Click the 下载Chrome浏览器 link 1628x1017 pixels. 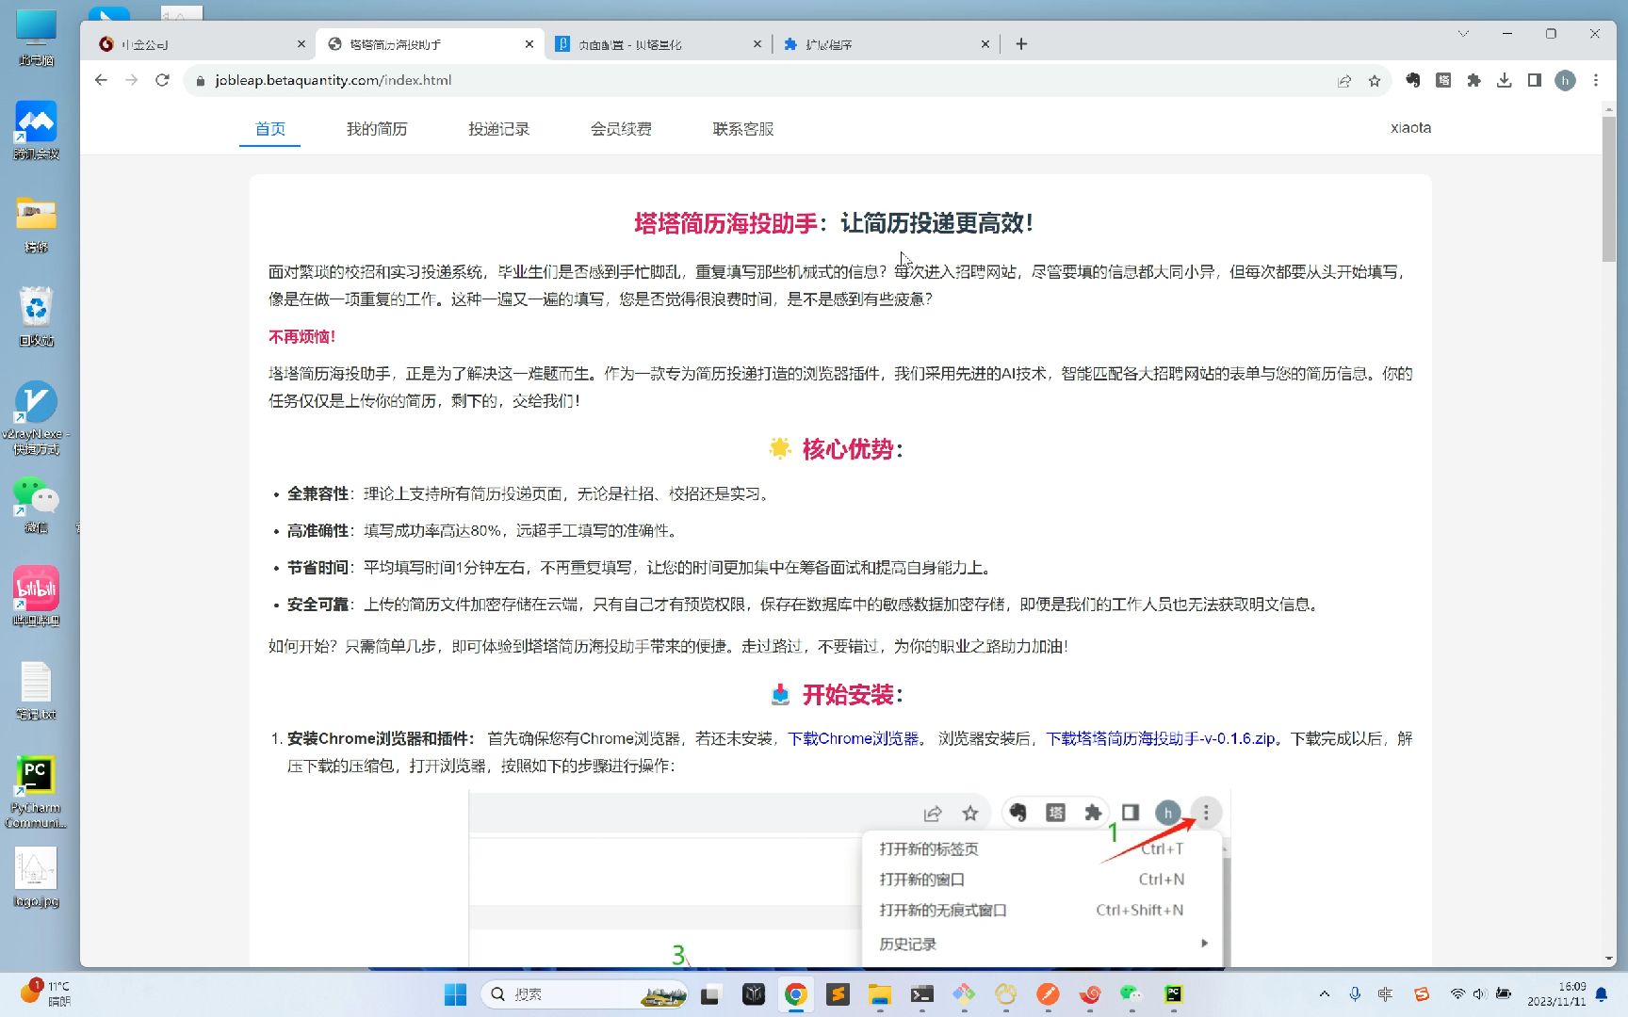(854, 738)
